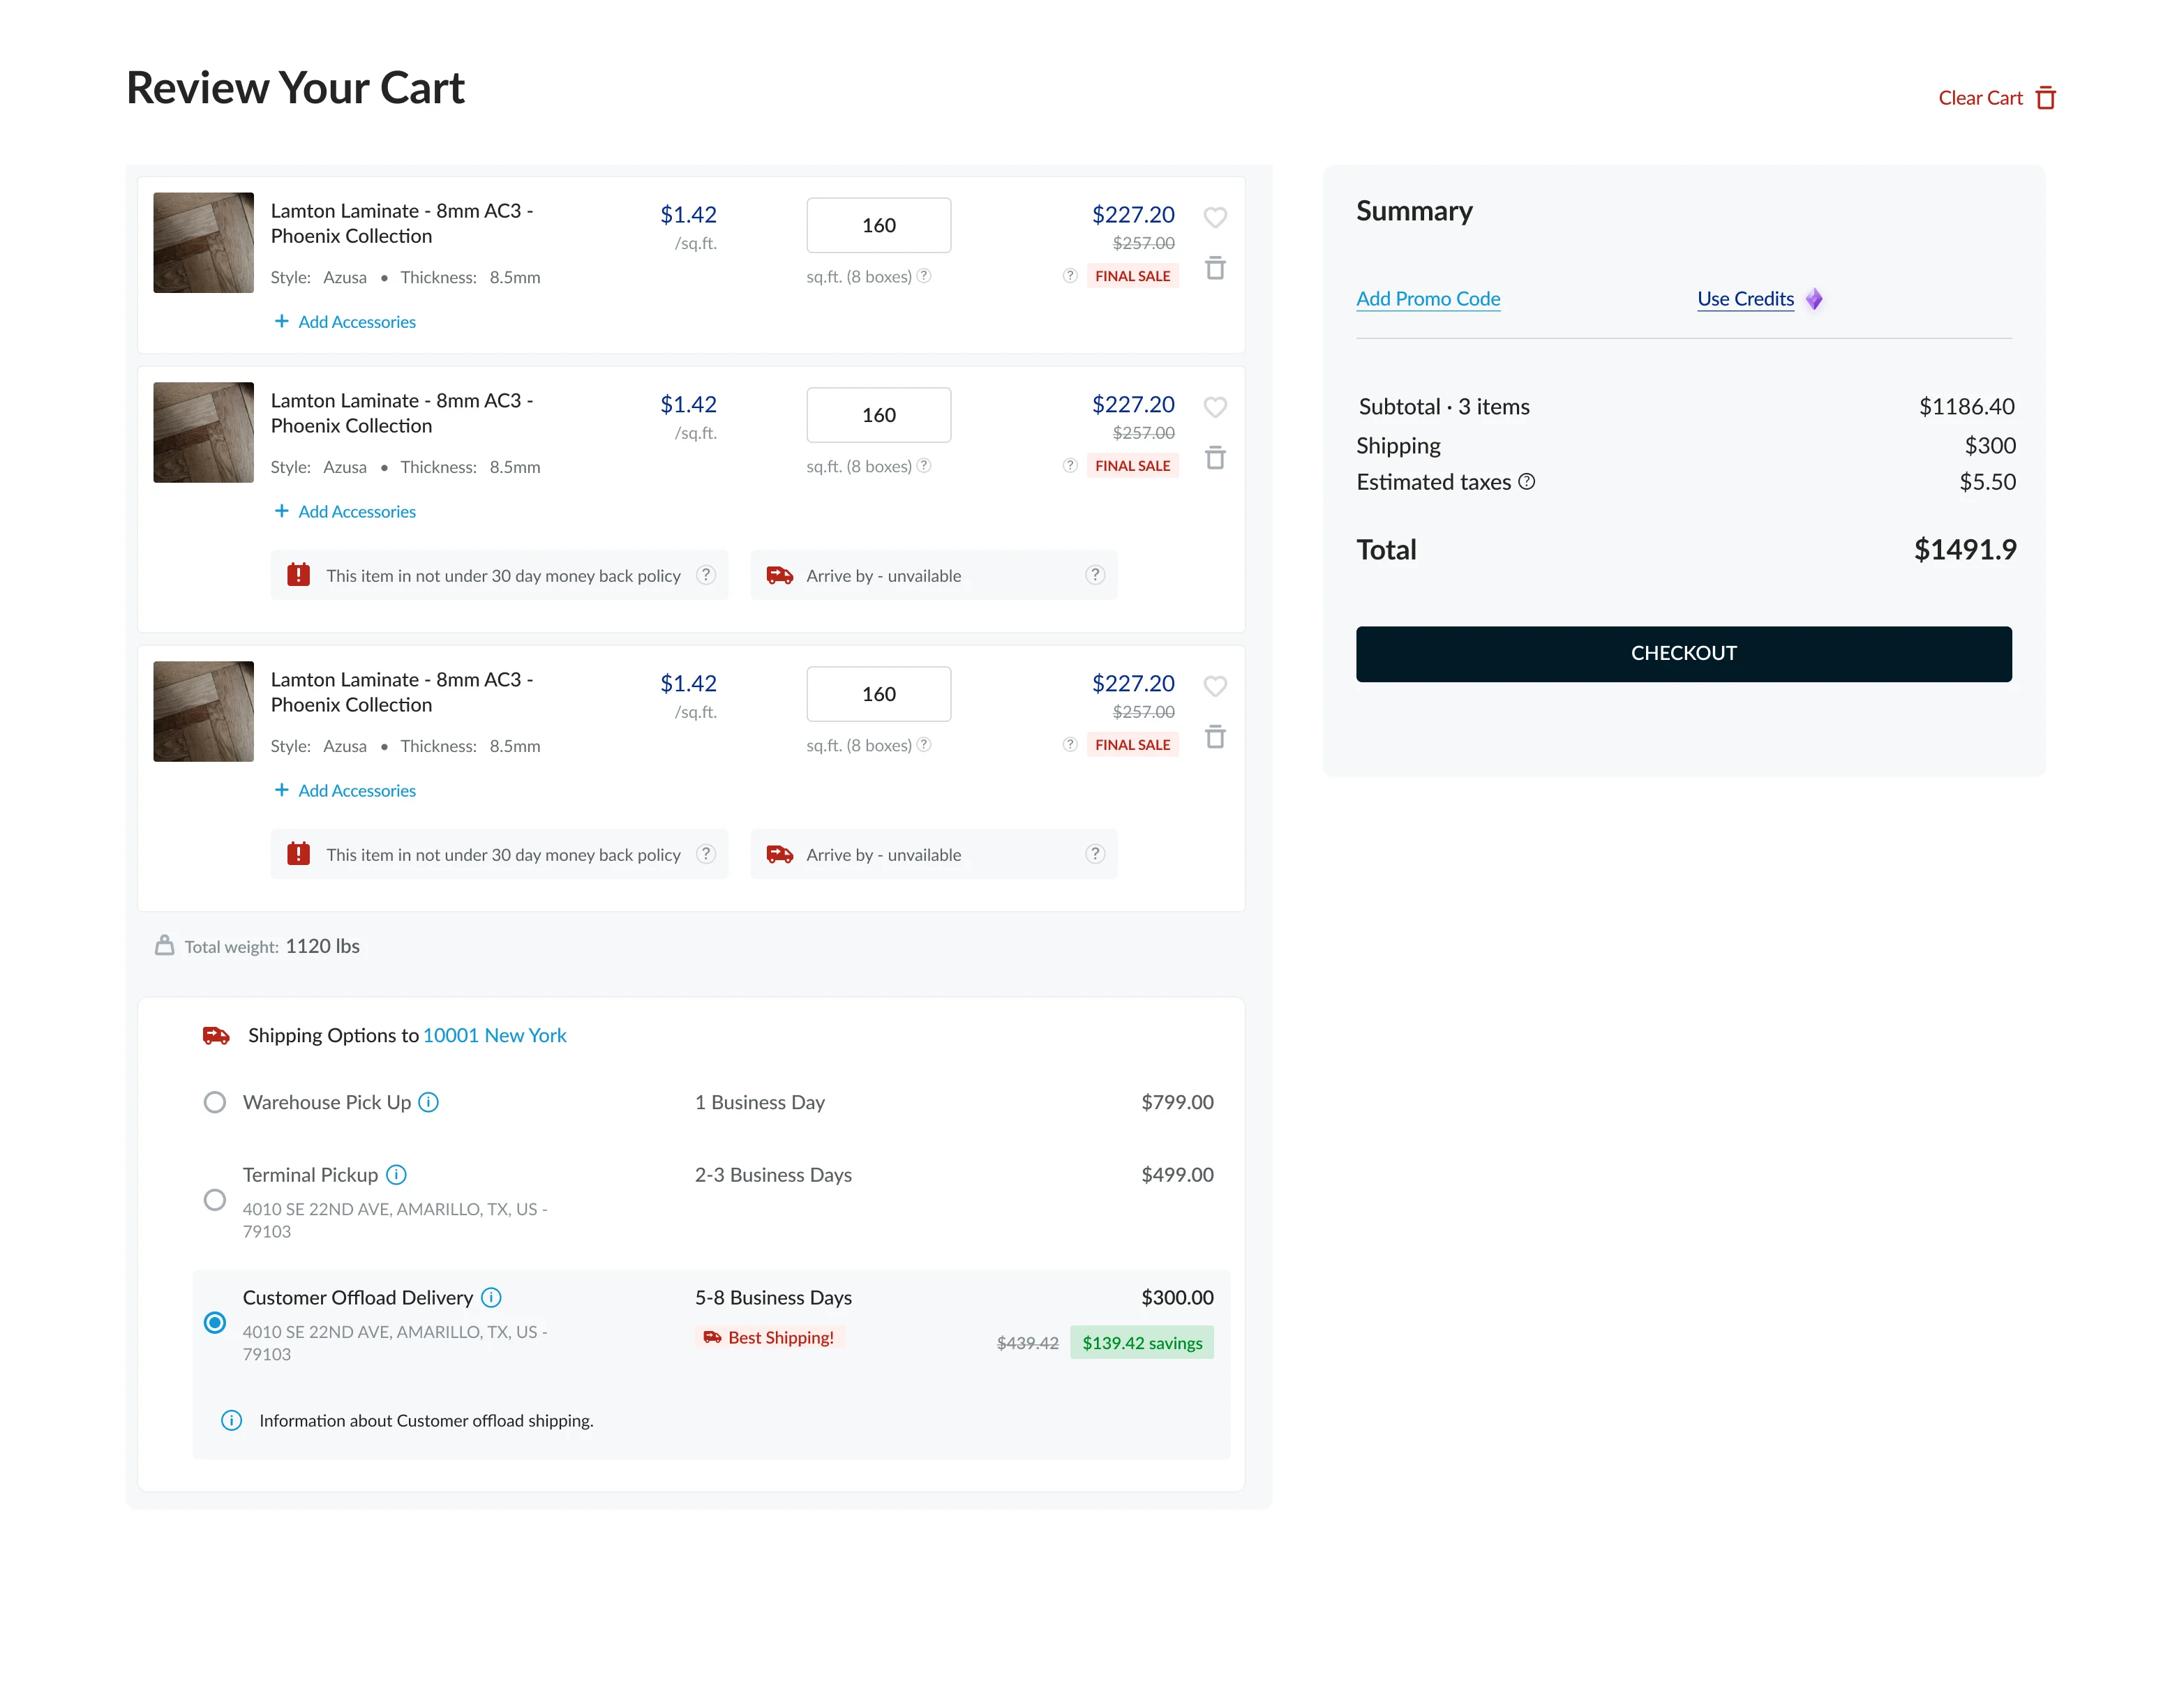Click info icon for Customer offload shipping information
This screenshot has height=1684, width=2184.
231,1421
